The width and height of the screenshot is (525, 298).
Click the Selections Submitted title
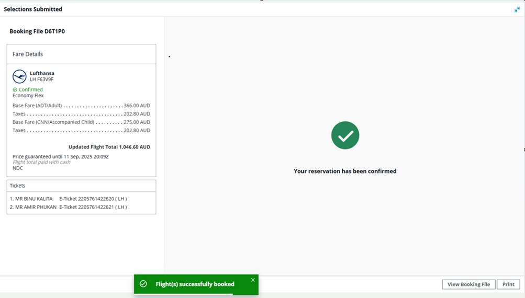(33, 9)
